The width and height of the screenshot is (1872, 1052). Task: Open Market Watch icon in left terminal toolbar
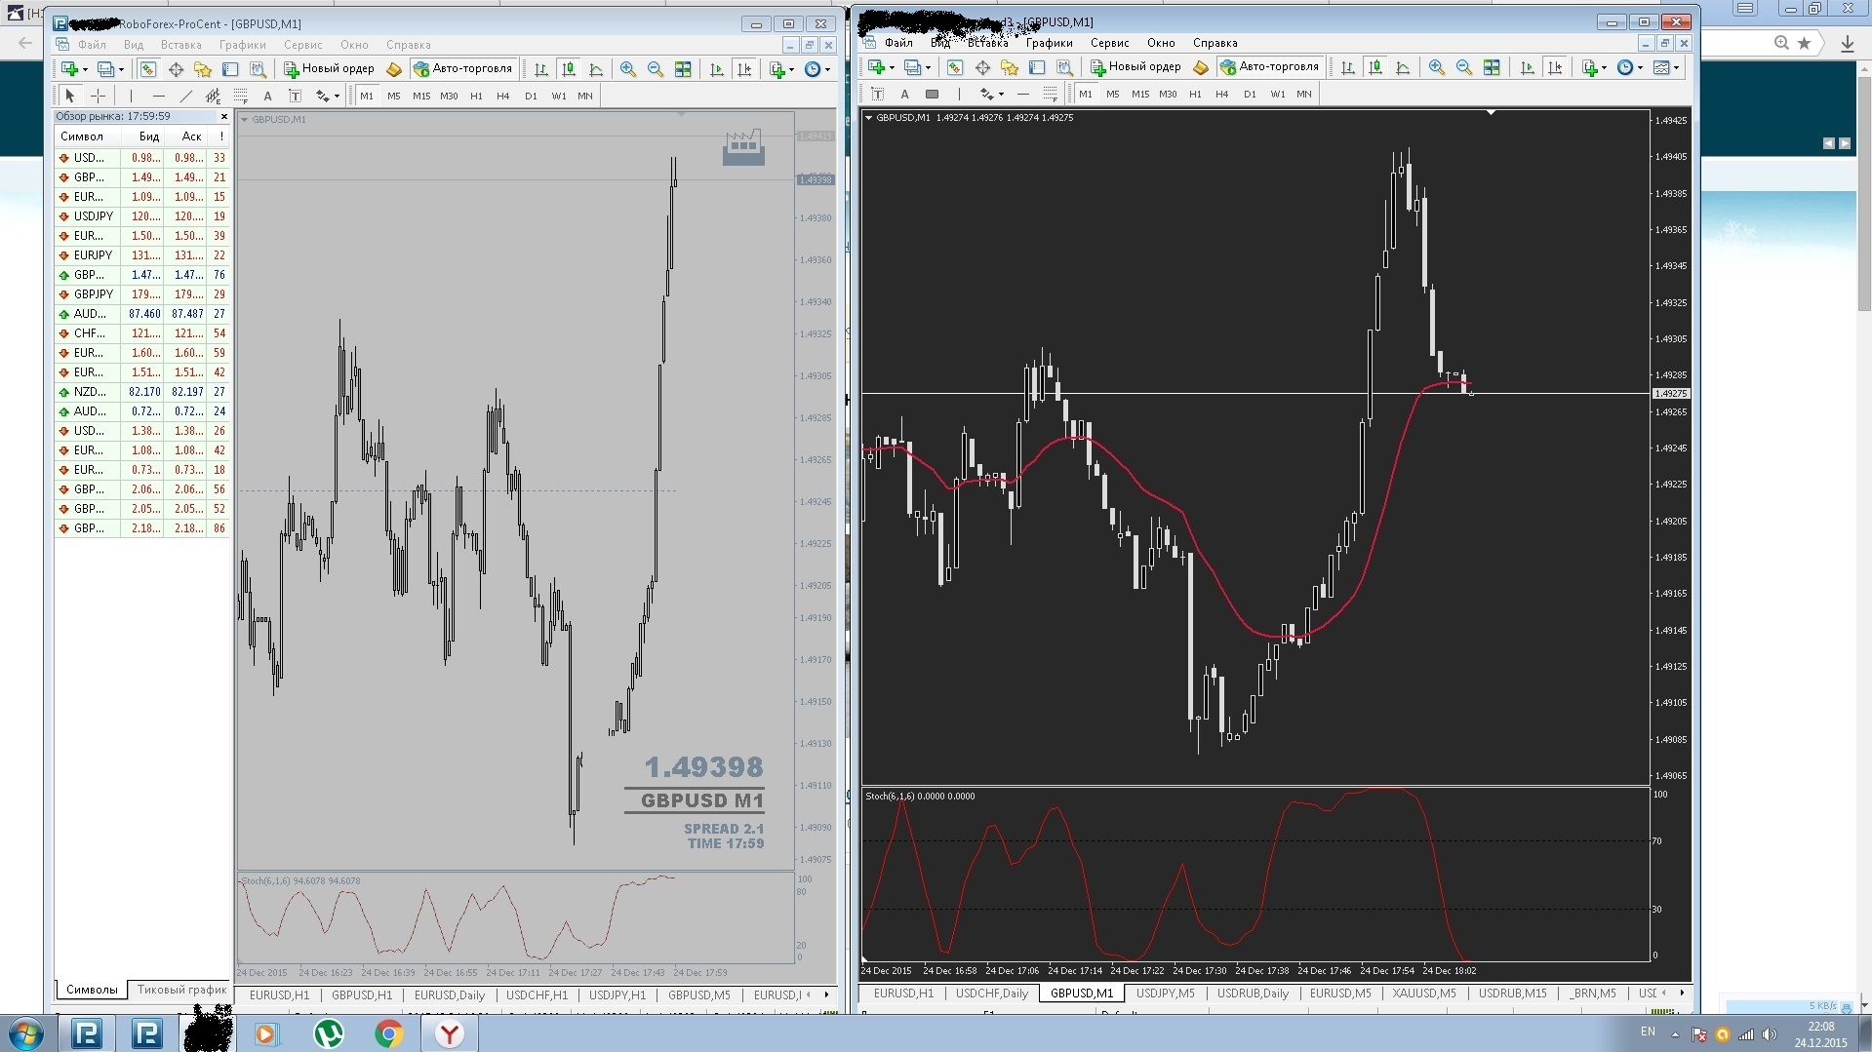148,69
